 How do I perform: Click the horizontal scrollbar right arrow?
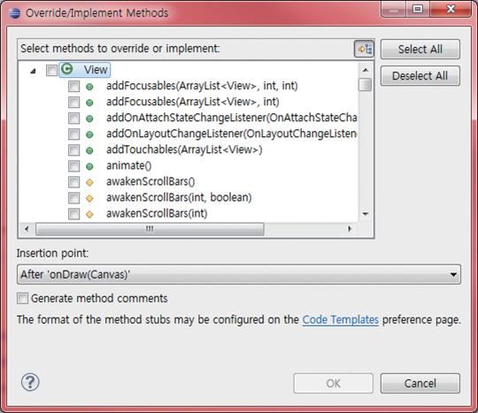350,229
